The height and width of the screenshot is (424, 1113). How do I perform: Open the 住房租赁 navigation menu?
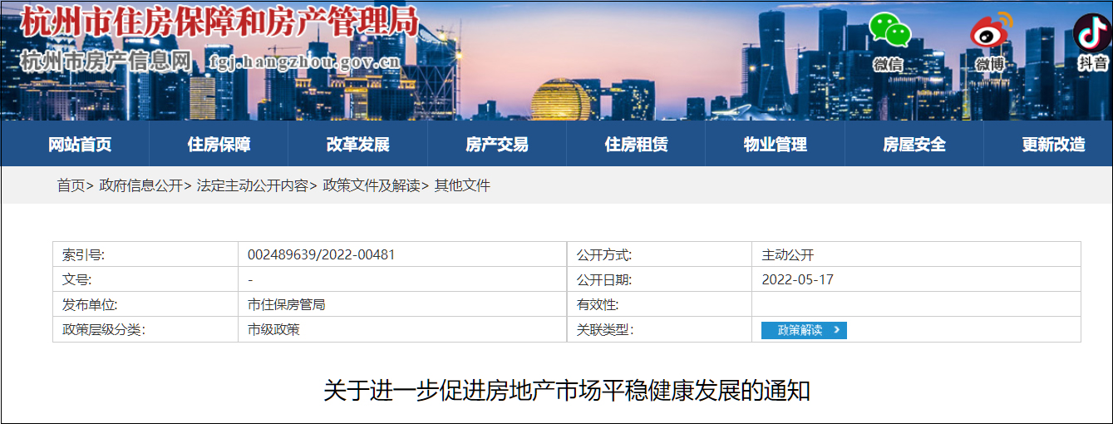click(636, 144)
